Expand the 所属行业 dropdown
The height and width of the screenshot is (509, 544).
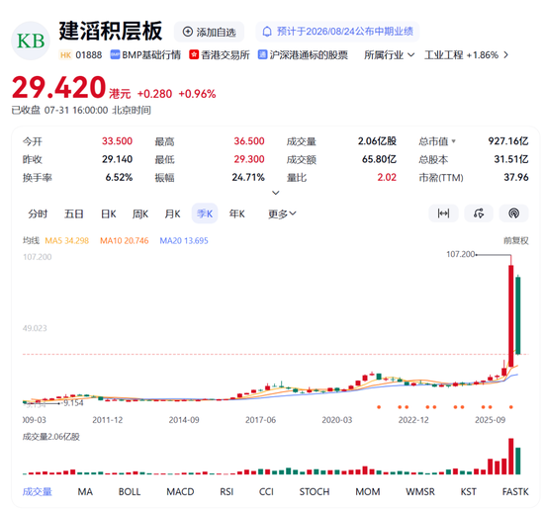tap(390, 54)
